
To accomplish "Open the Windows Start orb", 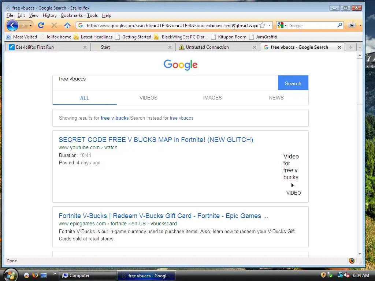I will pyautogui.click(x=10, y=275).
